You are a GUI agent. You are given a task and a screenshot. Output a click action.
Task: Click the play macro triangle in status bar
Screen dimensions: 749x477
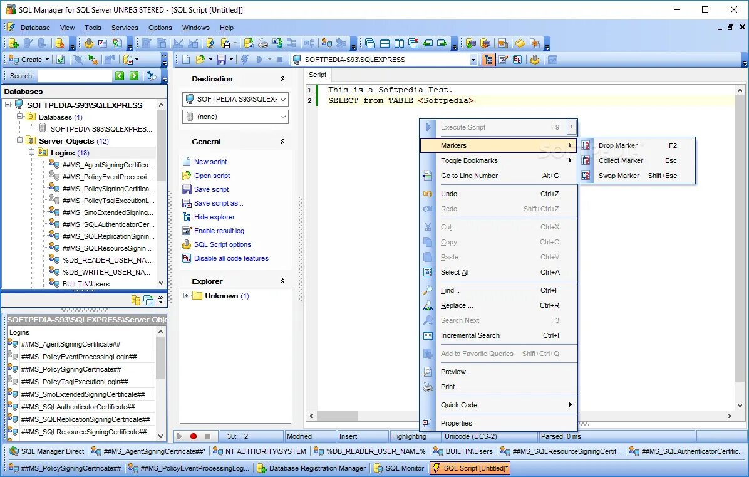pyautogui.click(x=179, y=436)
